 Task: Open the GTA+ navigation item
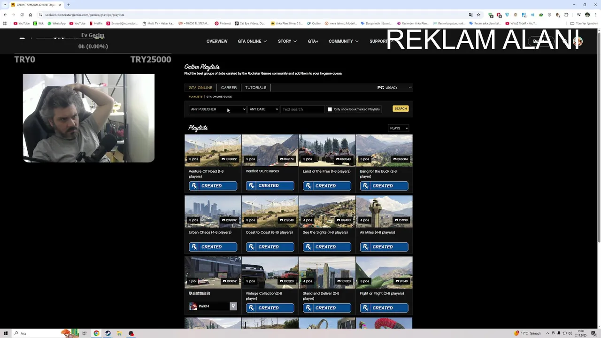click(313, 41)
